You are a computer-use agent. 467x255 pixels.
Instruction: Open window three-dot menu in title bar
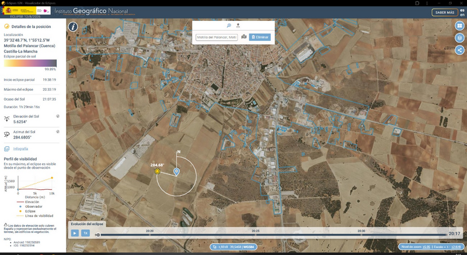click(x=427, y=3)
